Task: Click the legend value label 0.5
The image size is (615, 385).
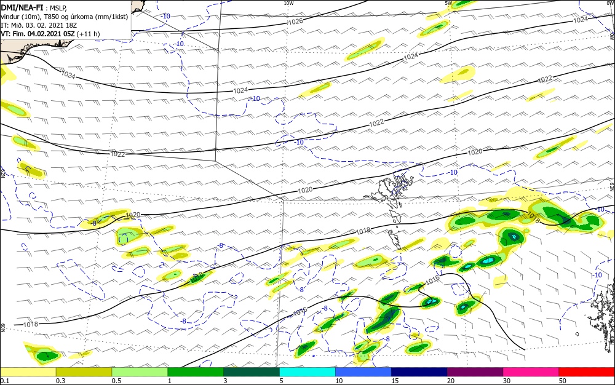Action: [x=116, y=381]
